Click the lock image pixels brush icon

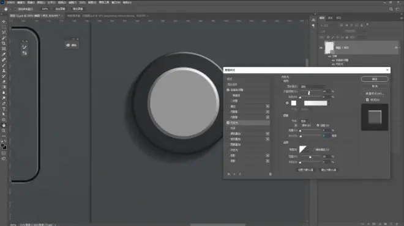point(333,37)
